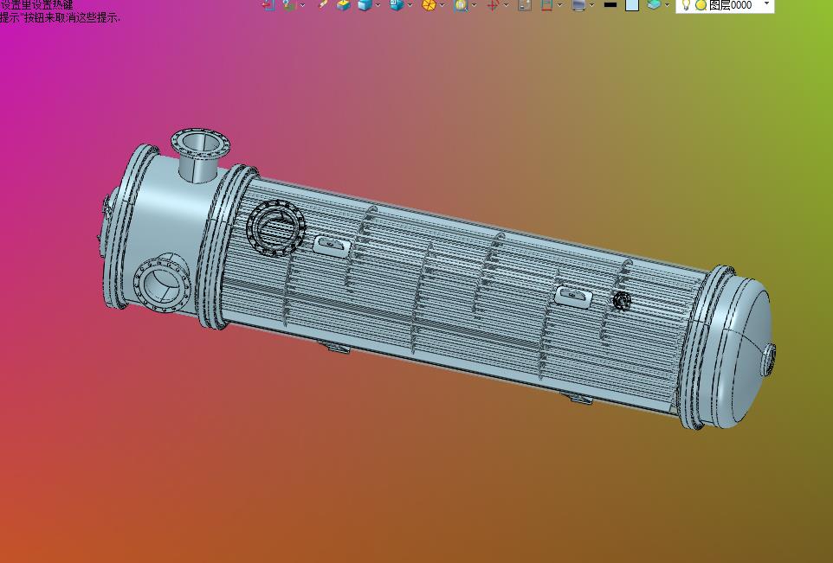Click the stacked layers icon
The width and height of the screenshot is (833, 563).
(654, 5)
